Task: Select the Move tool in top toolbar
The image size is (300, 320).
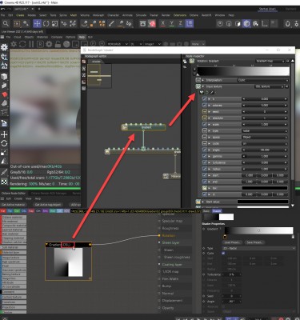Action: (x=37, y=24)
